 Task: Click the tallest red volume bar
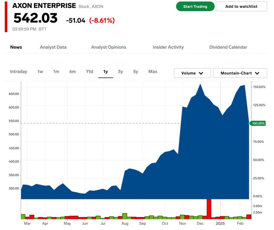point(209,209)
